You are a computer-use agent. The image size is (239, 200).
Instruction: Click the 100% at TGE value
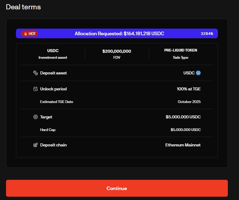189,89
